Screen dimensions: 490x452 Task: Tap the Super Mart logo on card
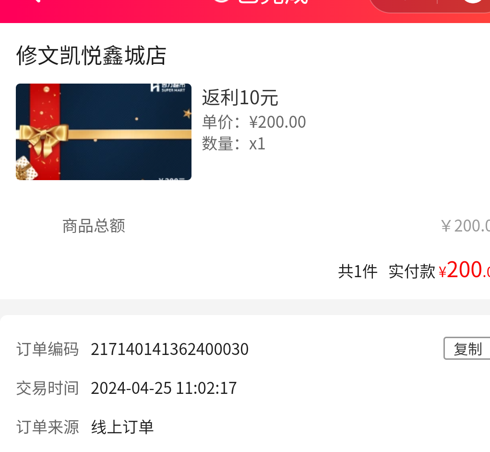click(x=168, y=87)
